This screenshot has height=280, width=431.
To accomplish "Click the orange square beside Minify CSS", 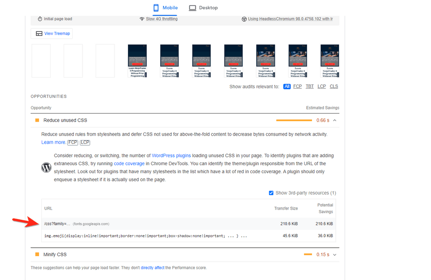I will [37, 254].
